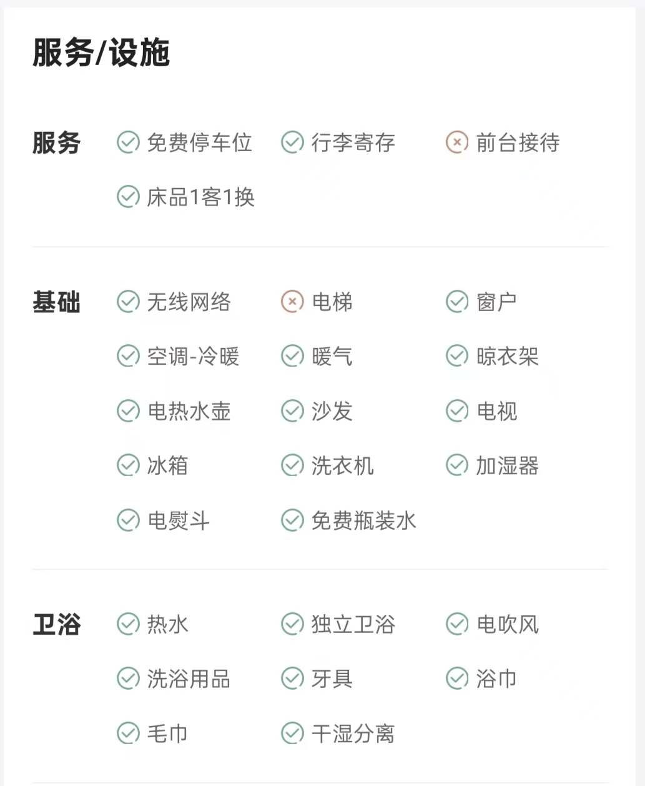Image resolution: width=645 pixels, height=786 pixels.
Task: Click the 免费瓶装水 amenity label
Action: (363, 520)
